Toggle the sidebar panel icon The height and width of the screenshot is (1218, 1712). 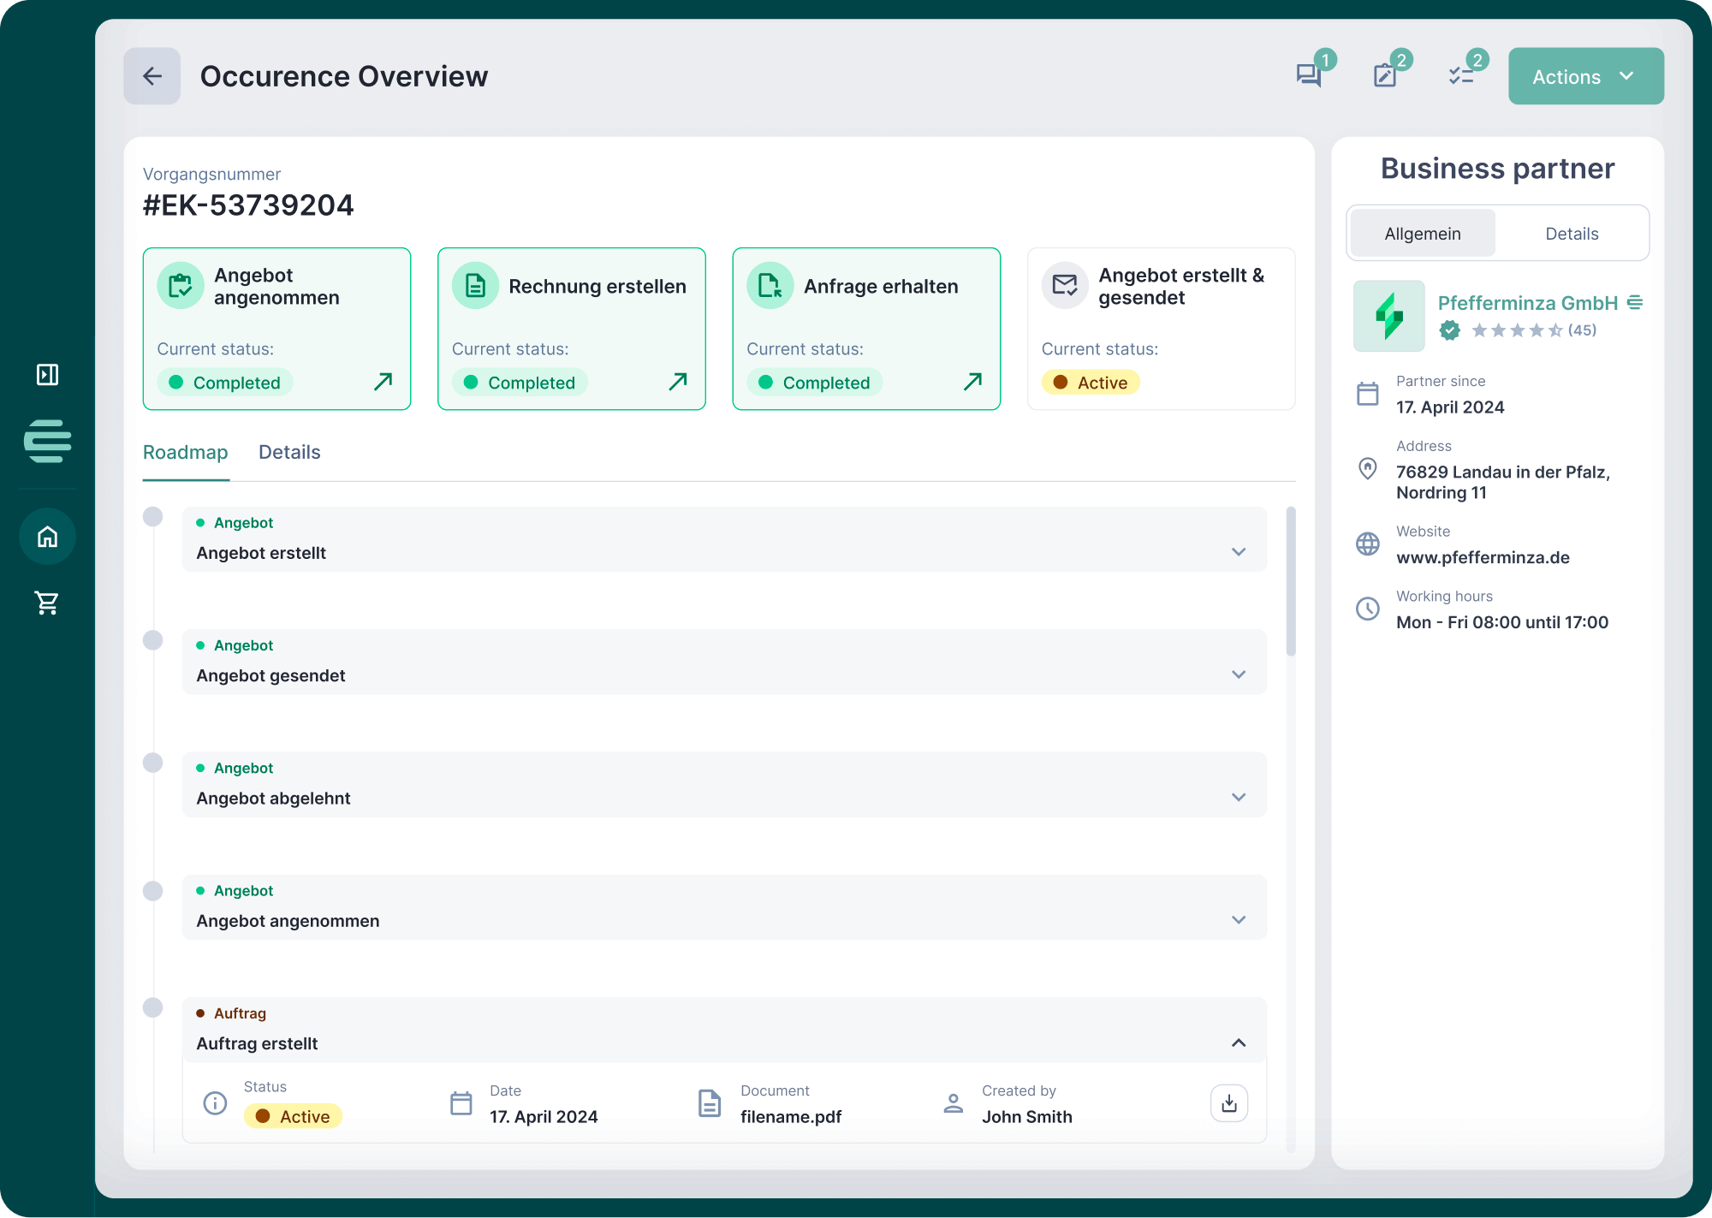47,374
